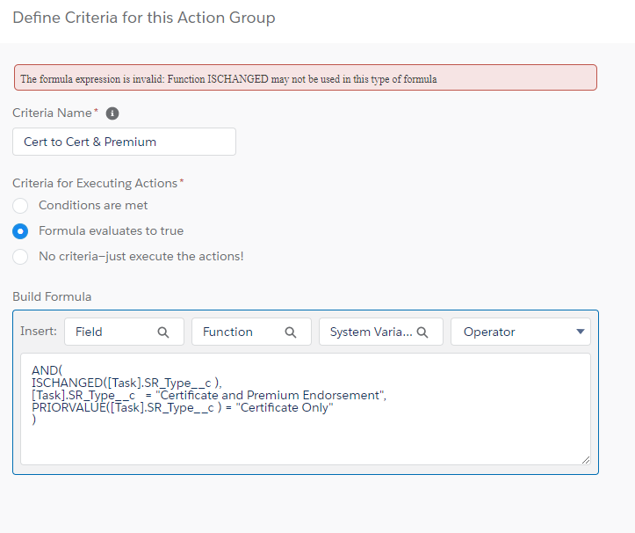Click the "Build Formula" section label
635x533 pixels.
tap(52, 296)
